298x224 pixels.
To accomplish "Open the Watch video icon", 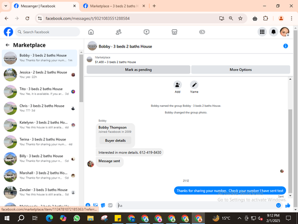I will tap(147, 32).
